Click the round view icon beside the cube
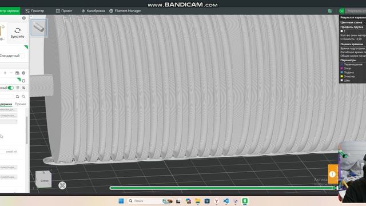Viewport: 366px width, 206px height. point(62,185)
